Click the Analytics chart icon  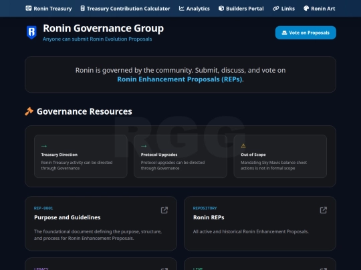pos(181,9)
